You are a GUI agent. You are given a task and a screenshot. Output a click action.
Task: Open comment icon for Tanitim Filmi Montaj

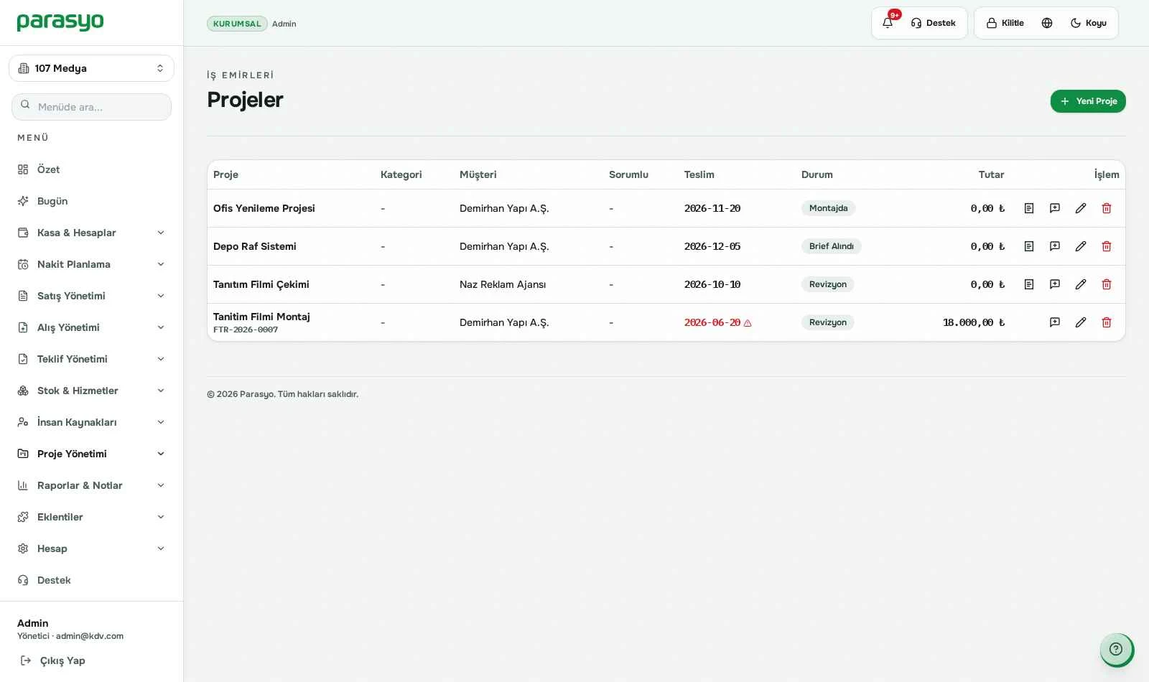tap(1055, 322)
